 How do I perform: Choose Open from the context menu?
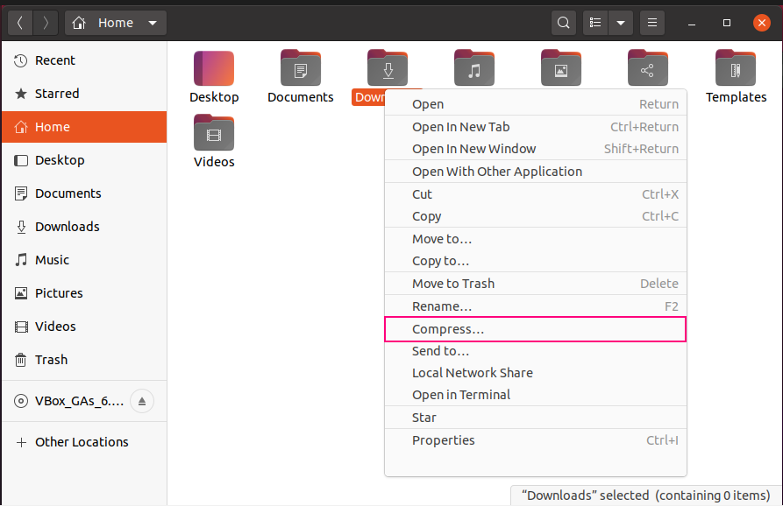click(536, 104)
